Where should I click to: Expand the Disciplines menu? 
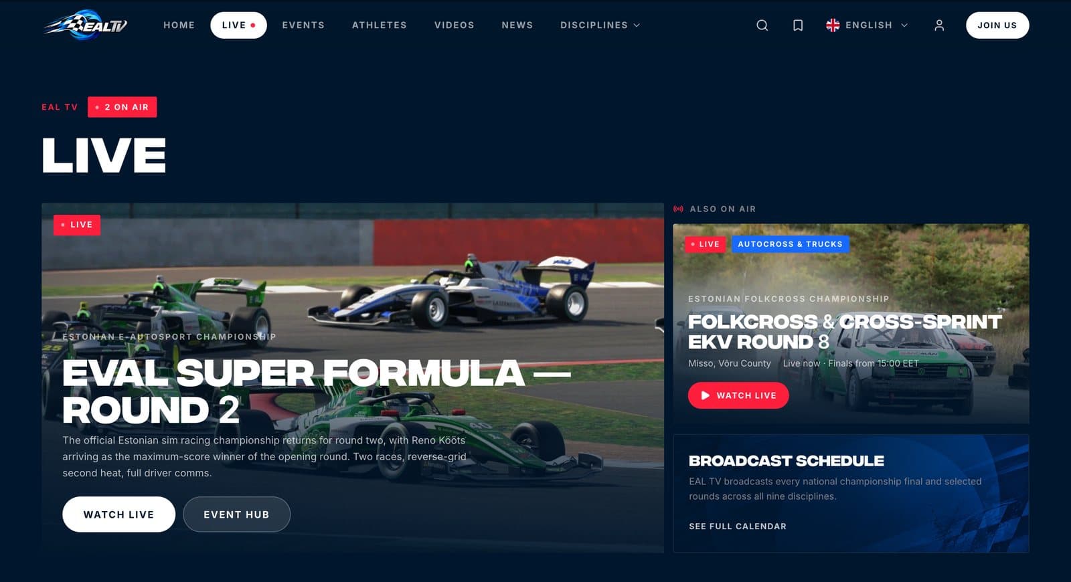point(600,25)
